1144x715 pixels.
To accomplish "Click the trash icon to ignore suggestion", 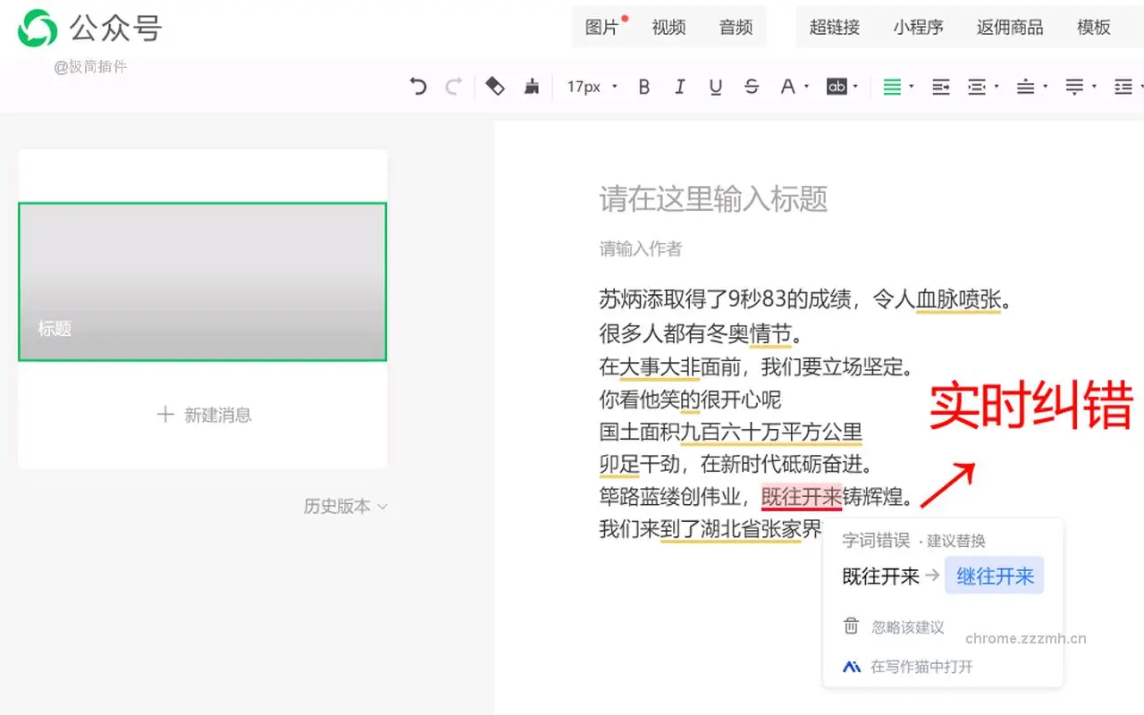I will (851, 627).
